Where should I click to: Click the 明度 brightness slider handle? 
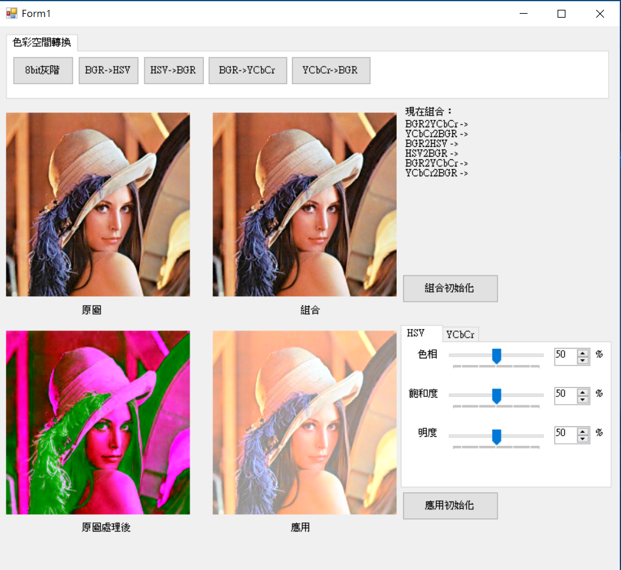coord(496,437)
